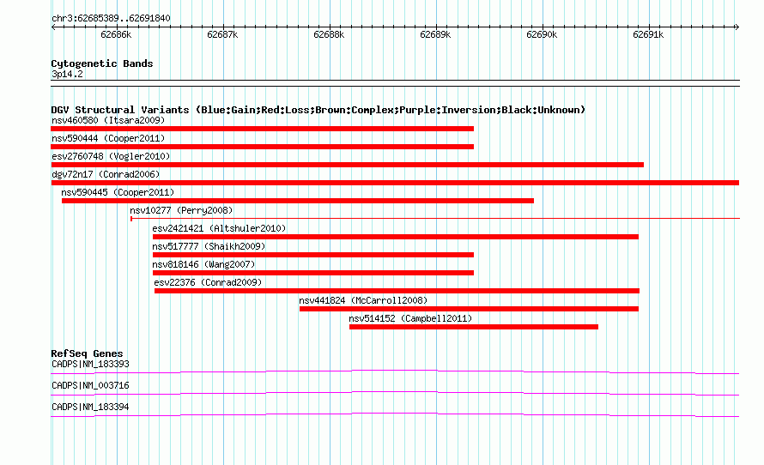Open nsv441824 (McCarroll2008) variant label
Image resolution: width=764 pixels, height=465 pixels.
363,300
